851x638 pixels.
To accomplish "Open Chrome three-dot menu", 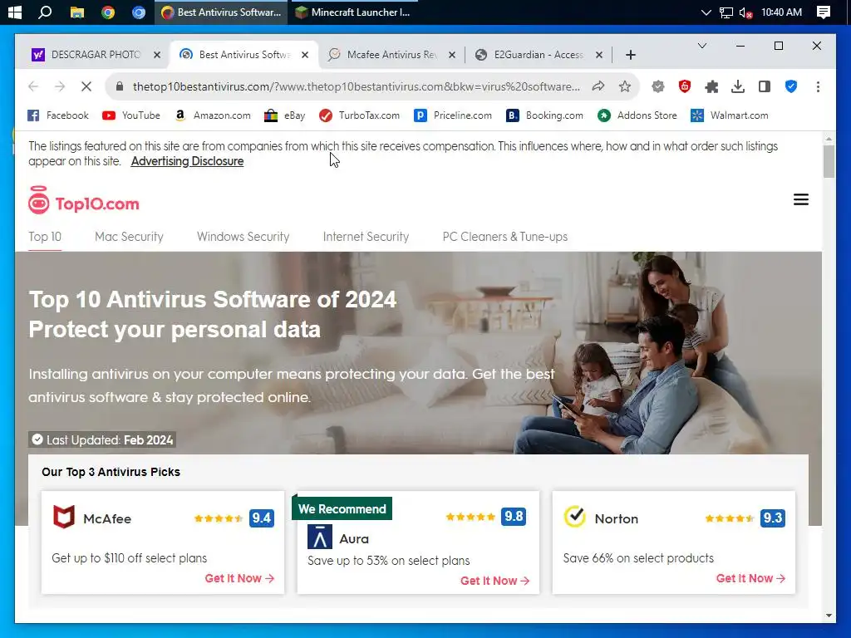I will (x=818, y=86).
